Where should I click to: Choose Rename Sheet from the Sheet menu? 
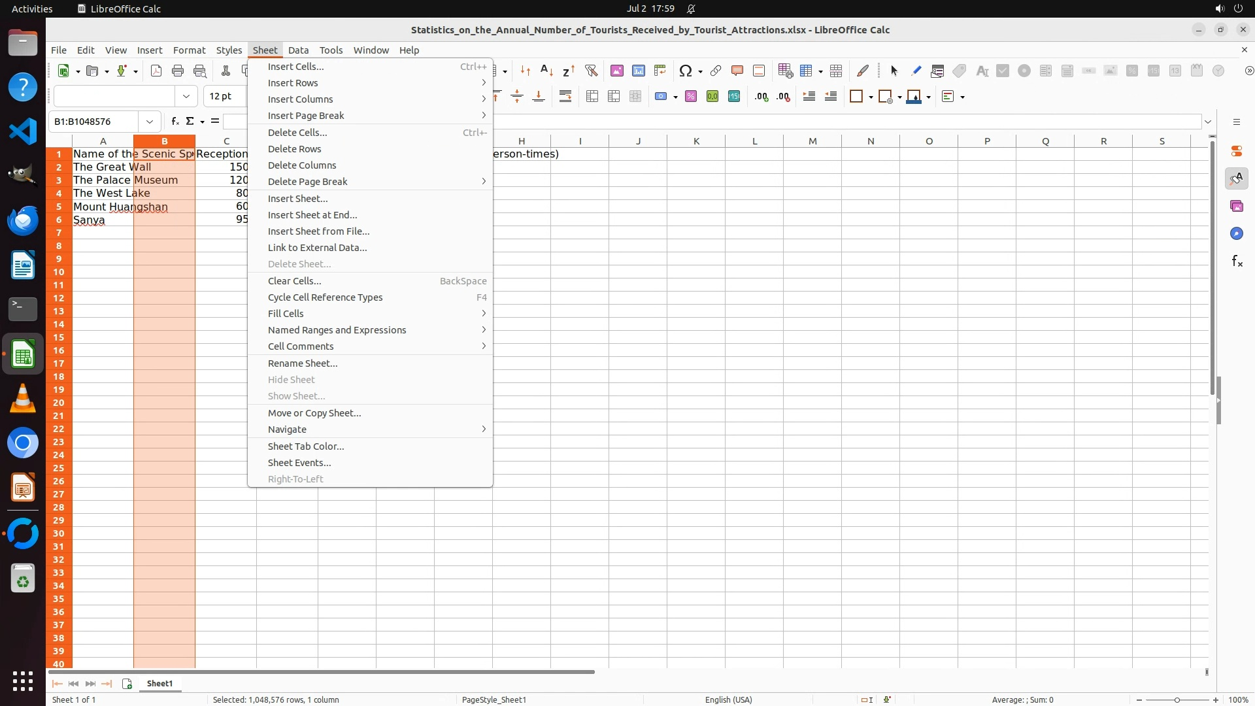303,363
